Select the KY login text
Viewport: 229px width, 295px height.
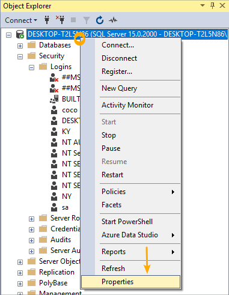66,132
